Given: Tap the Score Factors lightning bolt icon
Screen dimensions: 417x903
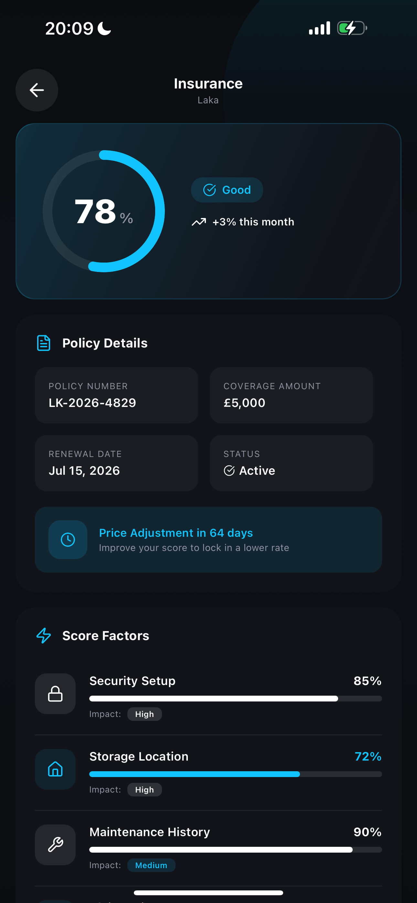Looking at the screenshot, I should point(44,636).
